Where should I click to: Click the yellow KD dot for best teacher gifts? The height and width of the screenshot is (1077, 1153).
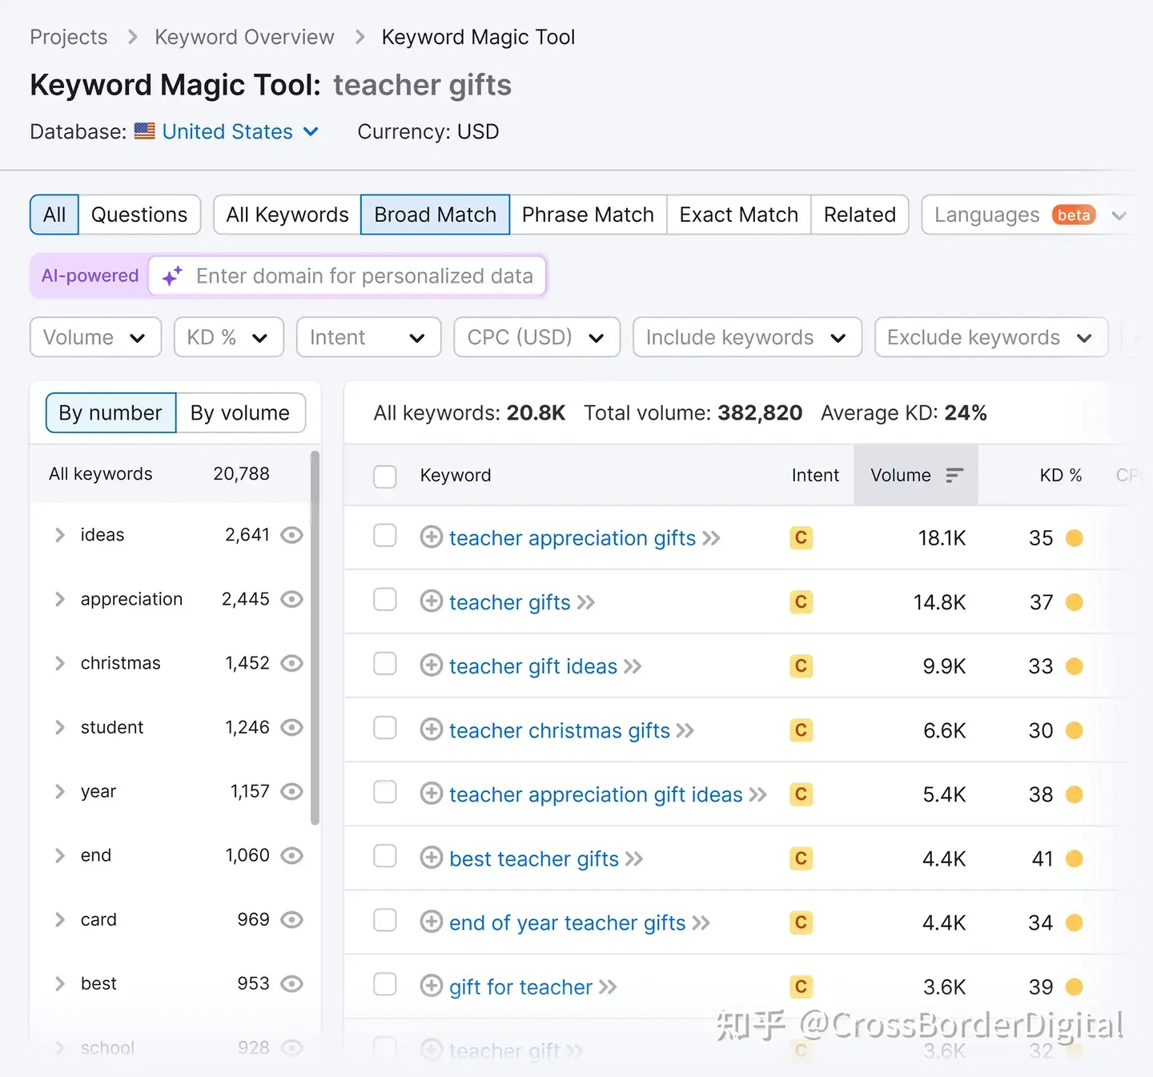[x=1075, y=858]
